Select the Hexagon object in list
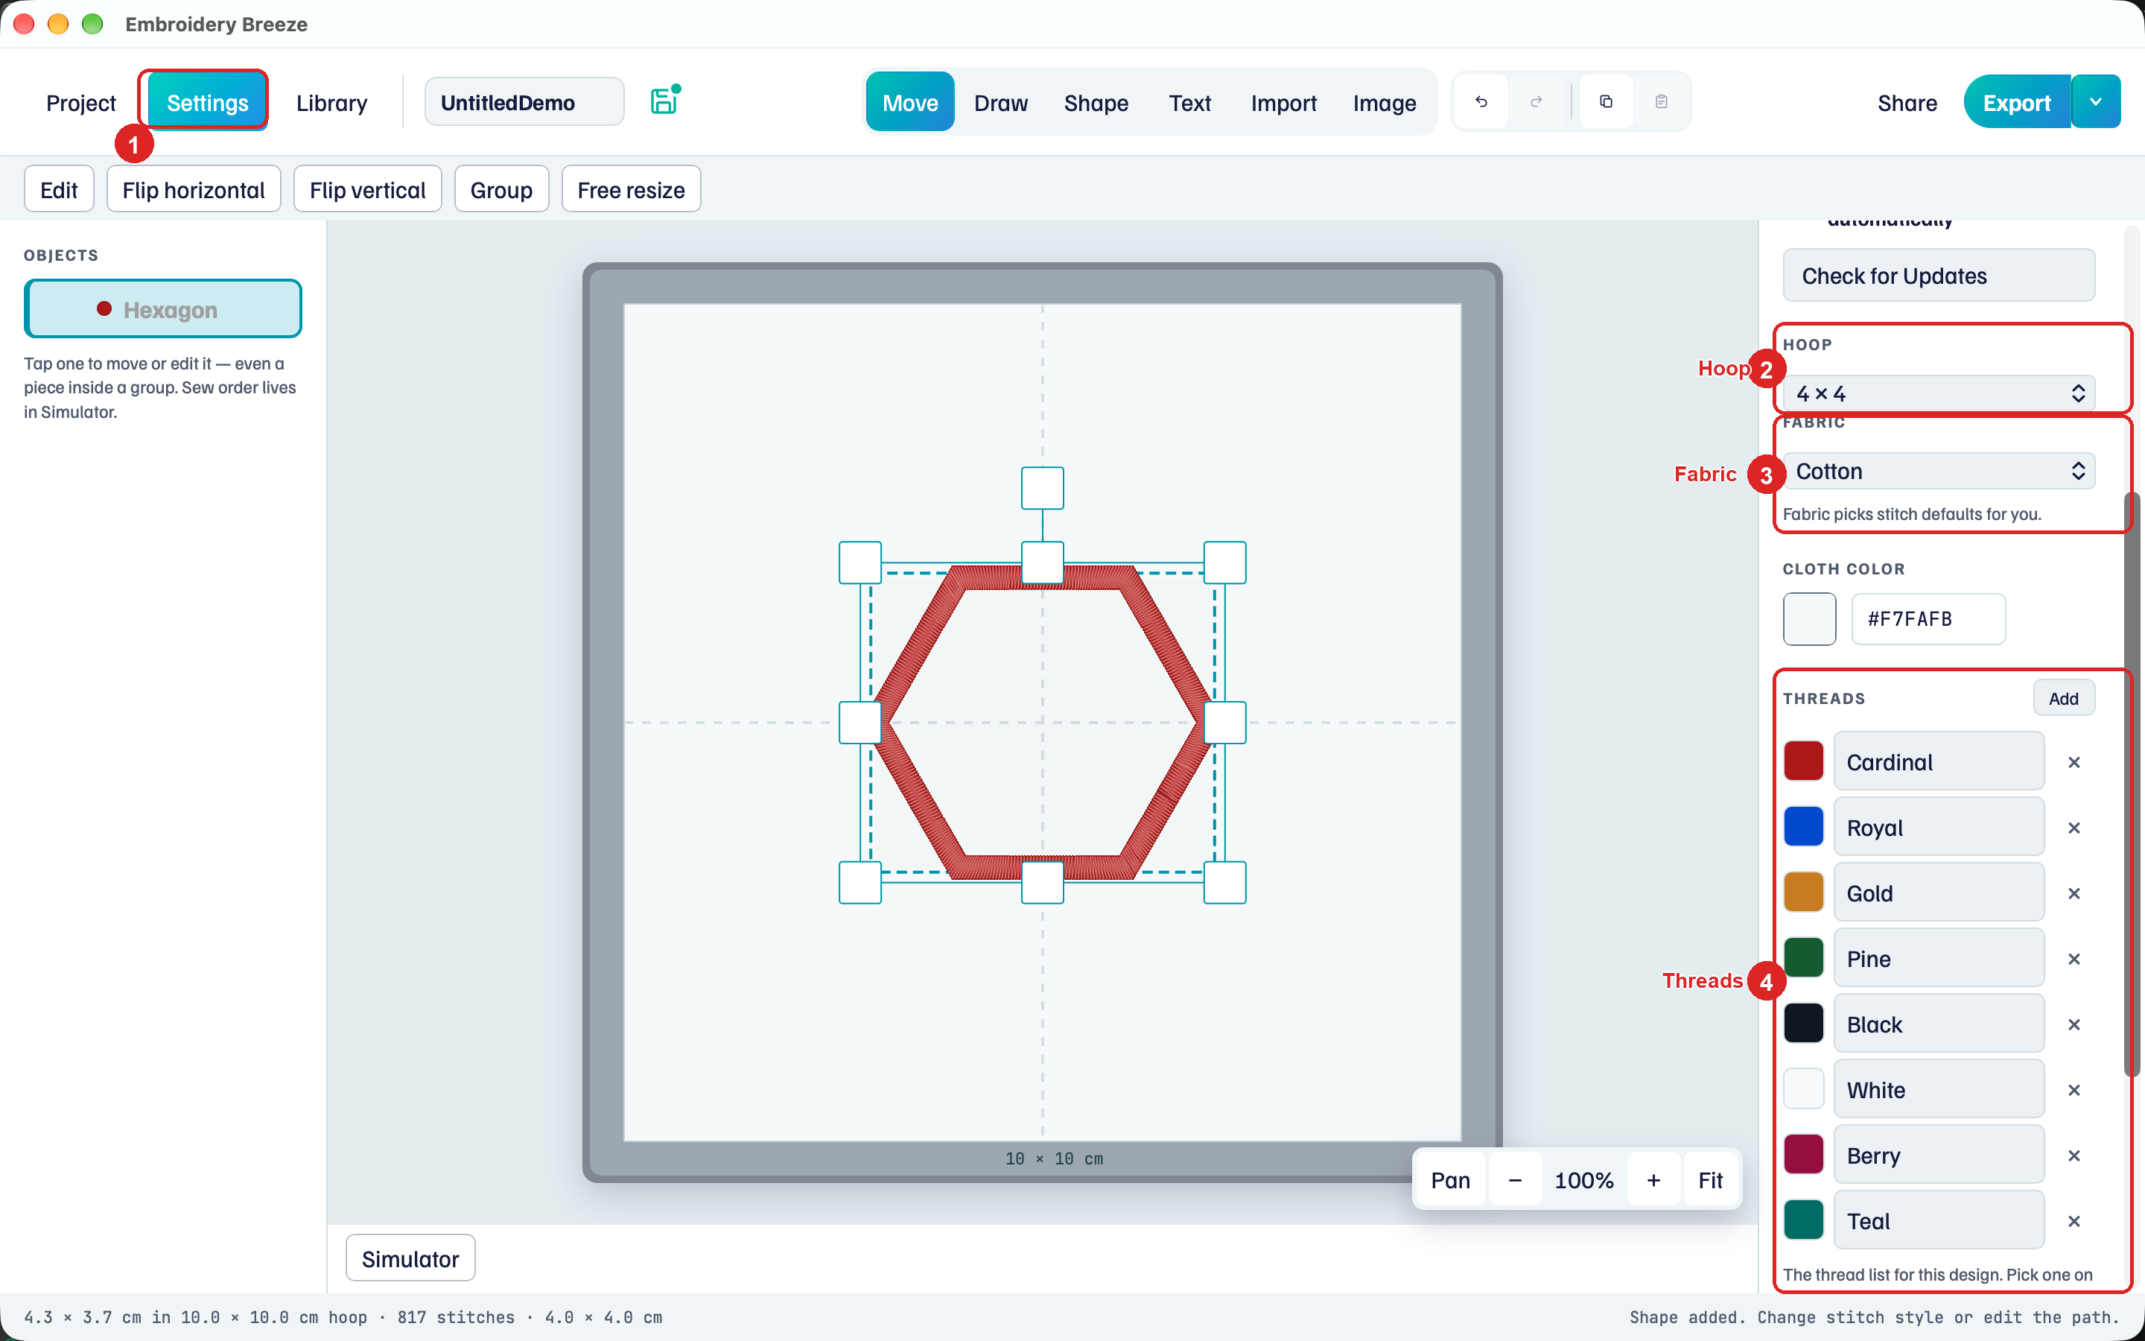 pos(163,309)
